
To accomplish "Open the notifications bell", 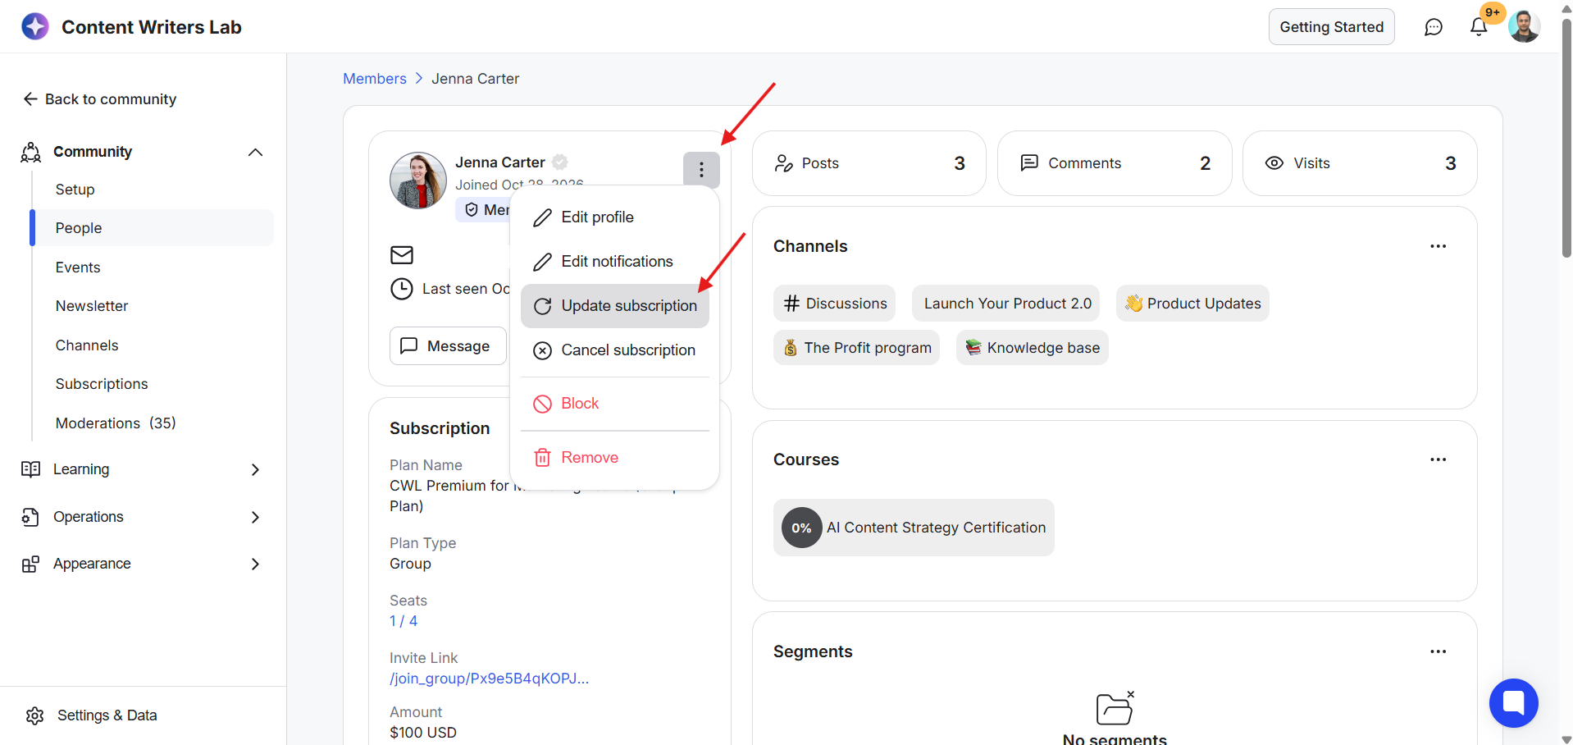I will point(1479,27).
